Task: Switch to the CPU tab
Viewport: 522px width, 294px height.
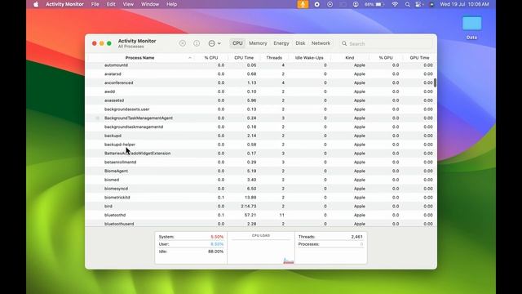Action: pyautogui.click(x=237, y=43)
